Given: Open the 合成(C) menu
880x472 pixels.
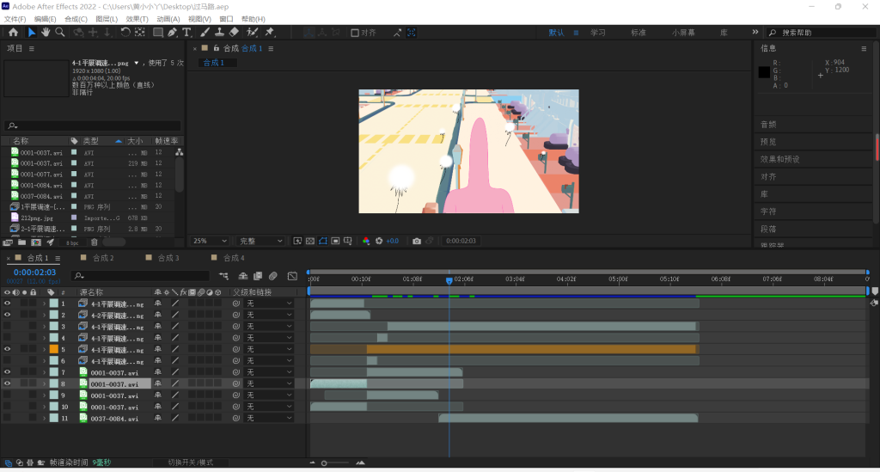Looking at the screenshot, I should 76,19.
